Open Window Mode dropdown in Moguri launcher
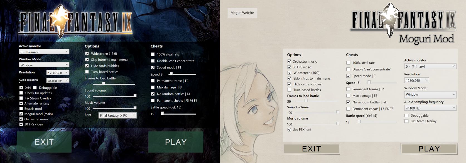This screenshot has width=466, height=163. click(x=430, y=95)
